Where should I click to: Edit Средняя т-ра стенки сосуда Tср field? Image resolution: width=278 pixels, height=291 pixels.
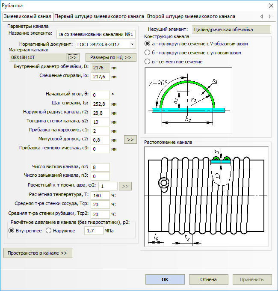(100, 205)
